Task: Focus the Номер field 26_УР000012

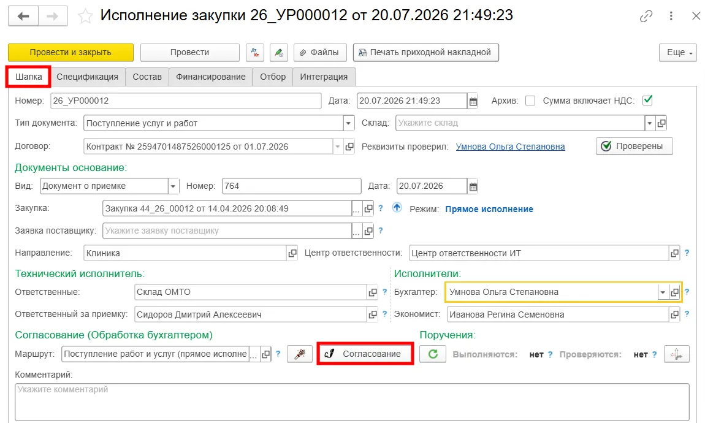Action: [x=186, y=101]
